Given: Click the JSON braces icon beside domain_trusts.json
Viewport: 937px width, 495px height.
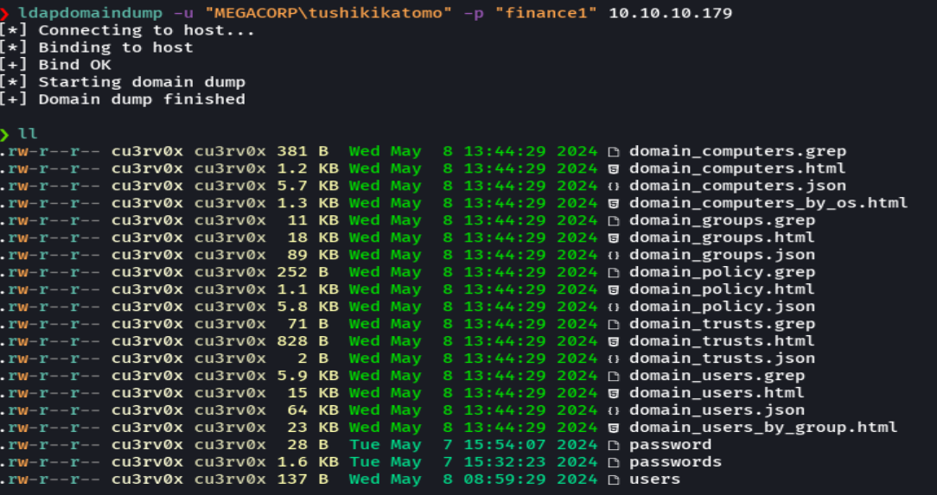Looking at the screenshot, I should point(613,359).
